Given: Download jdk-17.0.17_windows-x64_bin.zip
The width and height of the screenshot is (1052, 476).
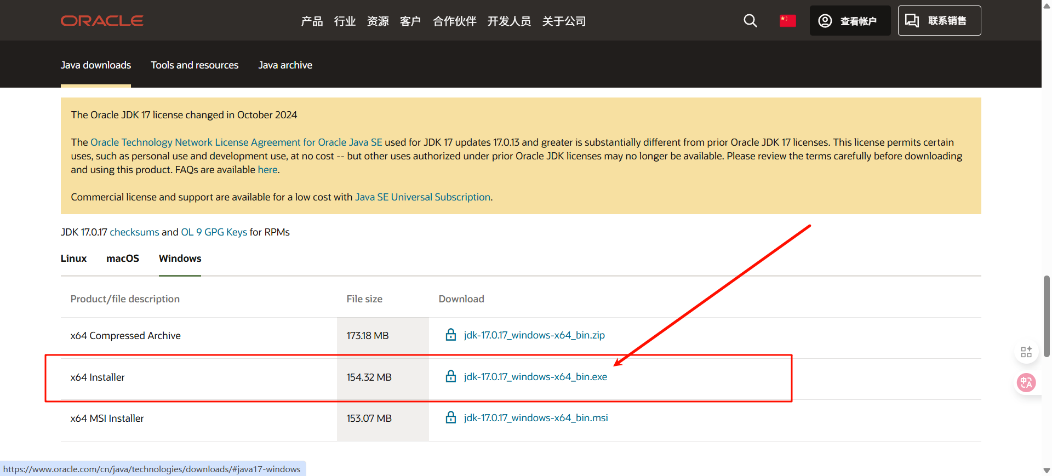Looking at the screenshot, I should click(x=534, y=335).
